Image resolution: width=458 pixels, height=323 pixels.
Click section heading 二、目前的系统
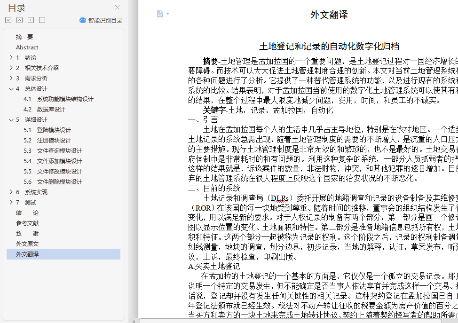(214, 188)
